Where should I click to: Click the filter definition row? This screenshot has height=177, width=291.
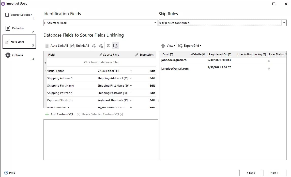100,62
